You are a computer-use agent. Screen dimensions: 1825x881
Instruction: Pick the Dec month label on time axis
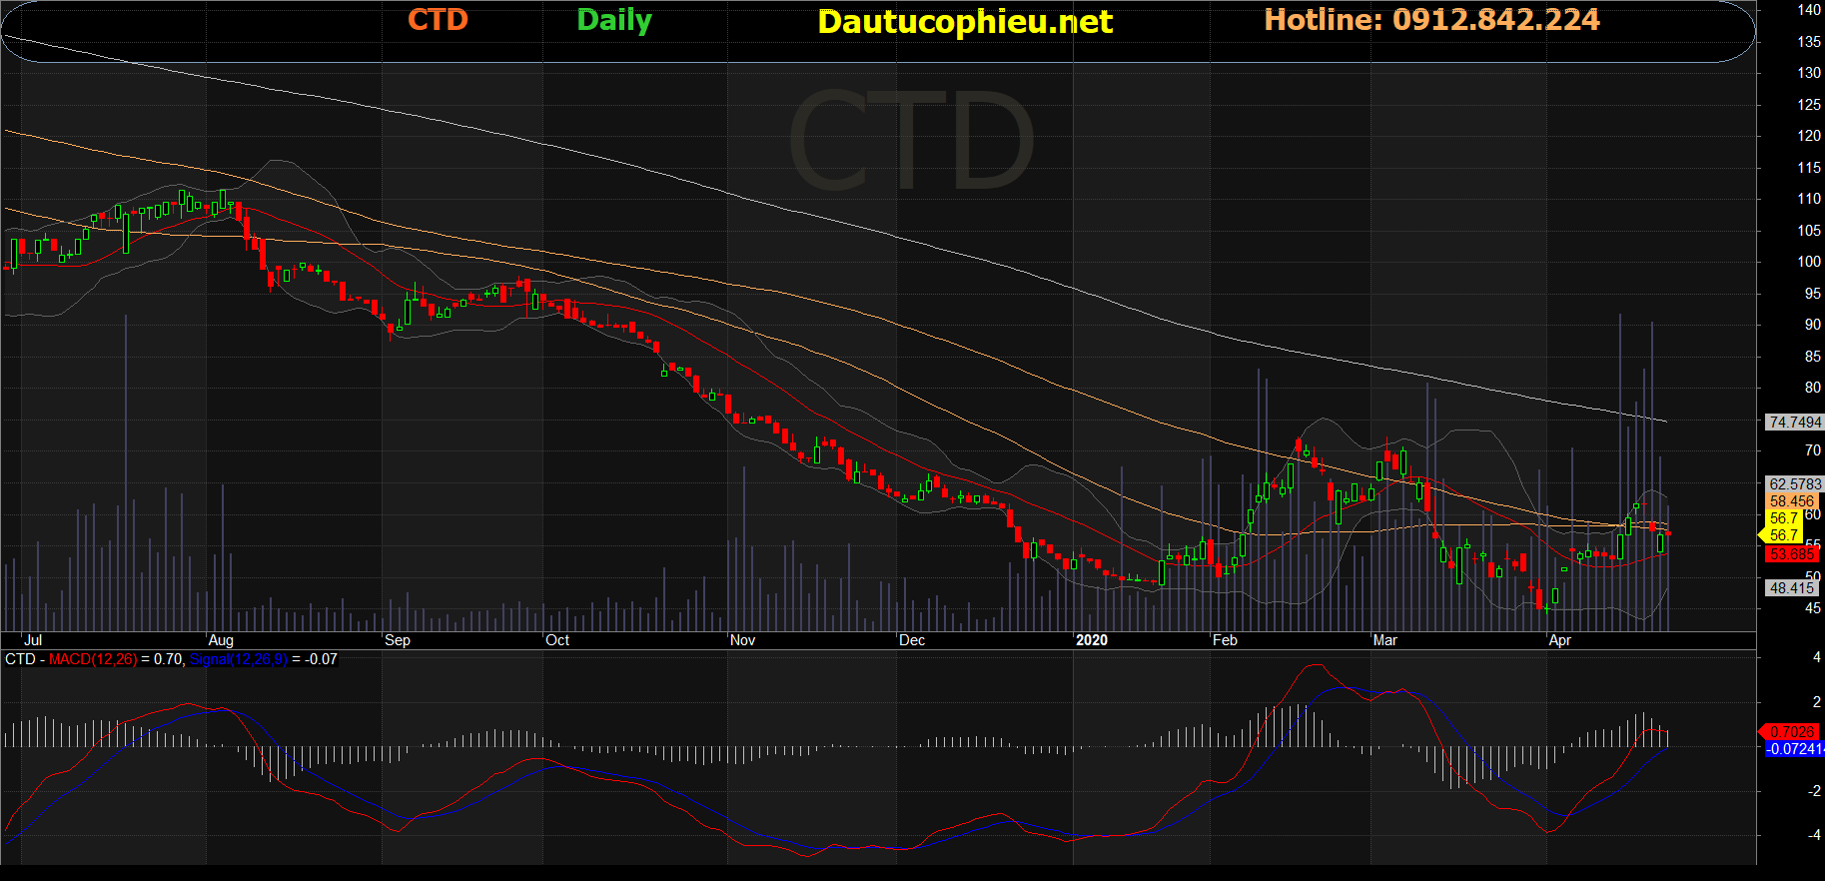click(912, 640)
